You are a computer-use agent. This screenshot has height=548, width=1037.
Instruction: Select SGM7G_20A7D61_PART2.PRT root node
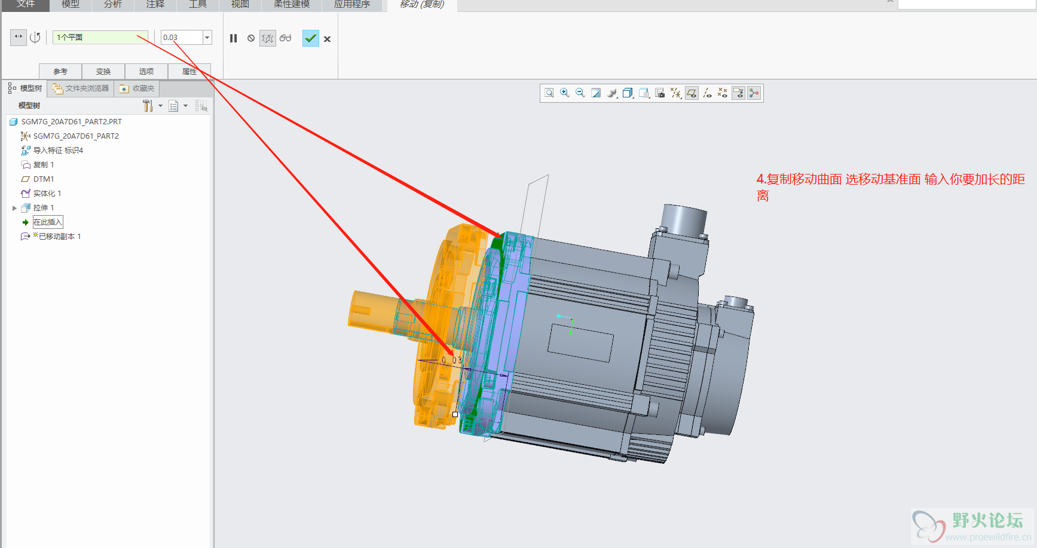coord(66,121)
